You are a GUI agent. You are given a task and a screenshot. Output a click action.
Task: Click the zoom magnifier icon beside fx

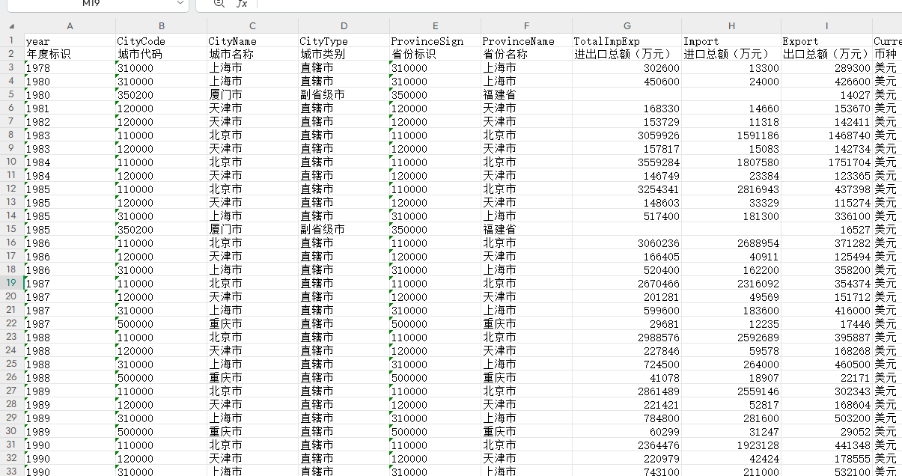coord(219,4)
